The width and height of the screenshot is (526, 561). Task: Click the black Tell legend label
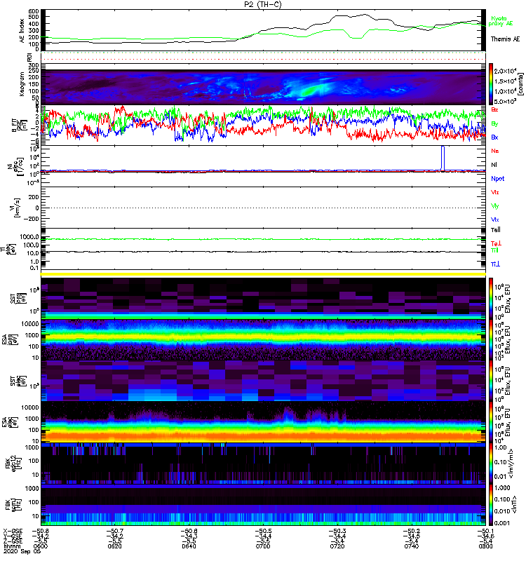point(496,230)
